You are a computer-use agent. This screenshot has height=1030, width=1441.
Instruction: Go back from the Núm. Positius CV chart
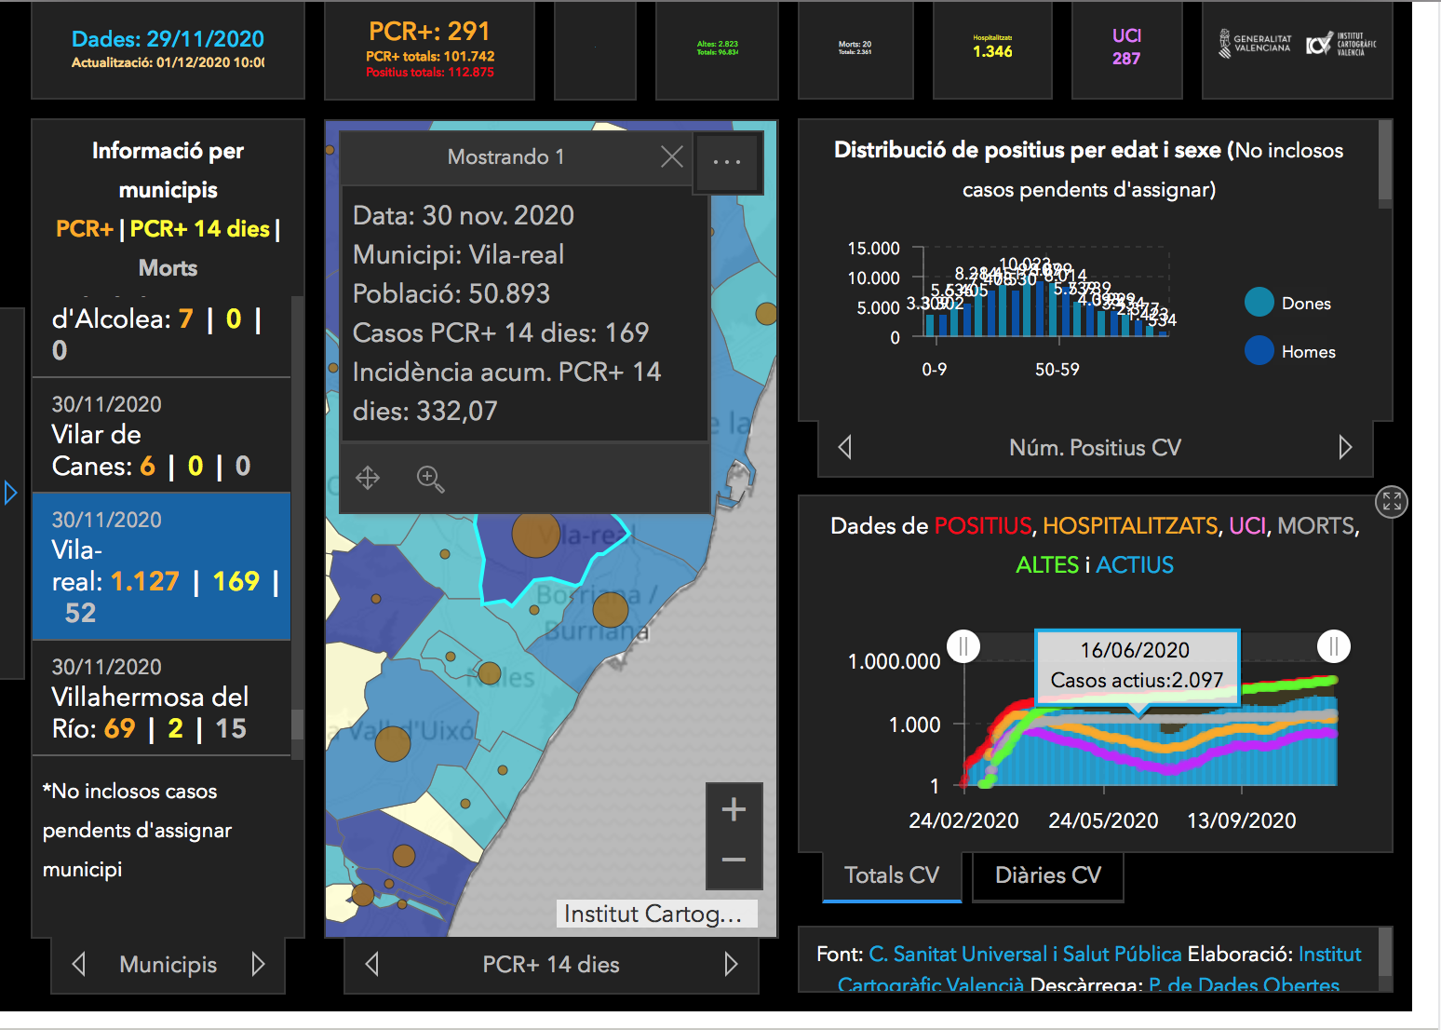845,448
